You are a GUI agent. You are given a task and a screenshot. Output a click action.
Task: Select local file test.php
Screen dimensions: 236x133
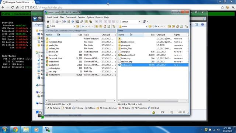(52, 71)
